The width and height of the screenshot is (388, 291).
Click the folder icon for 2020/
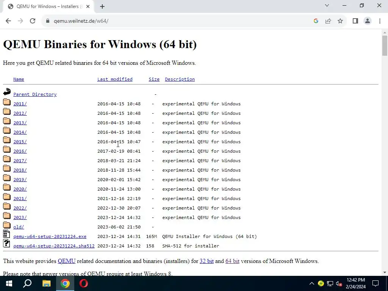(7, 187)
